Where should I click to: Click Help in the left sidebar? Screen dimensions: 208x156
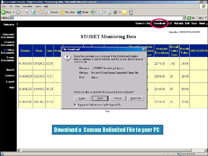click(x=12, y=88)
